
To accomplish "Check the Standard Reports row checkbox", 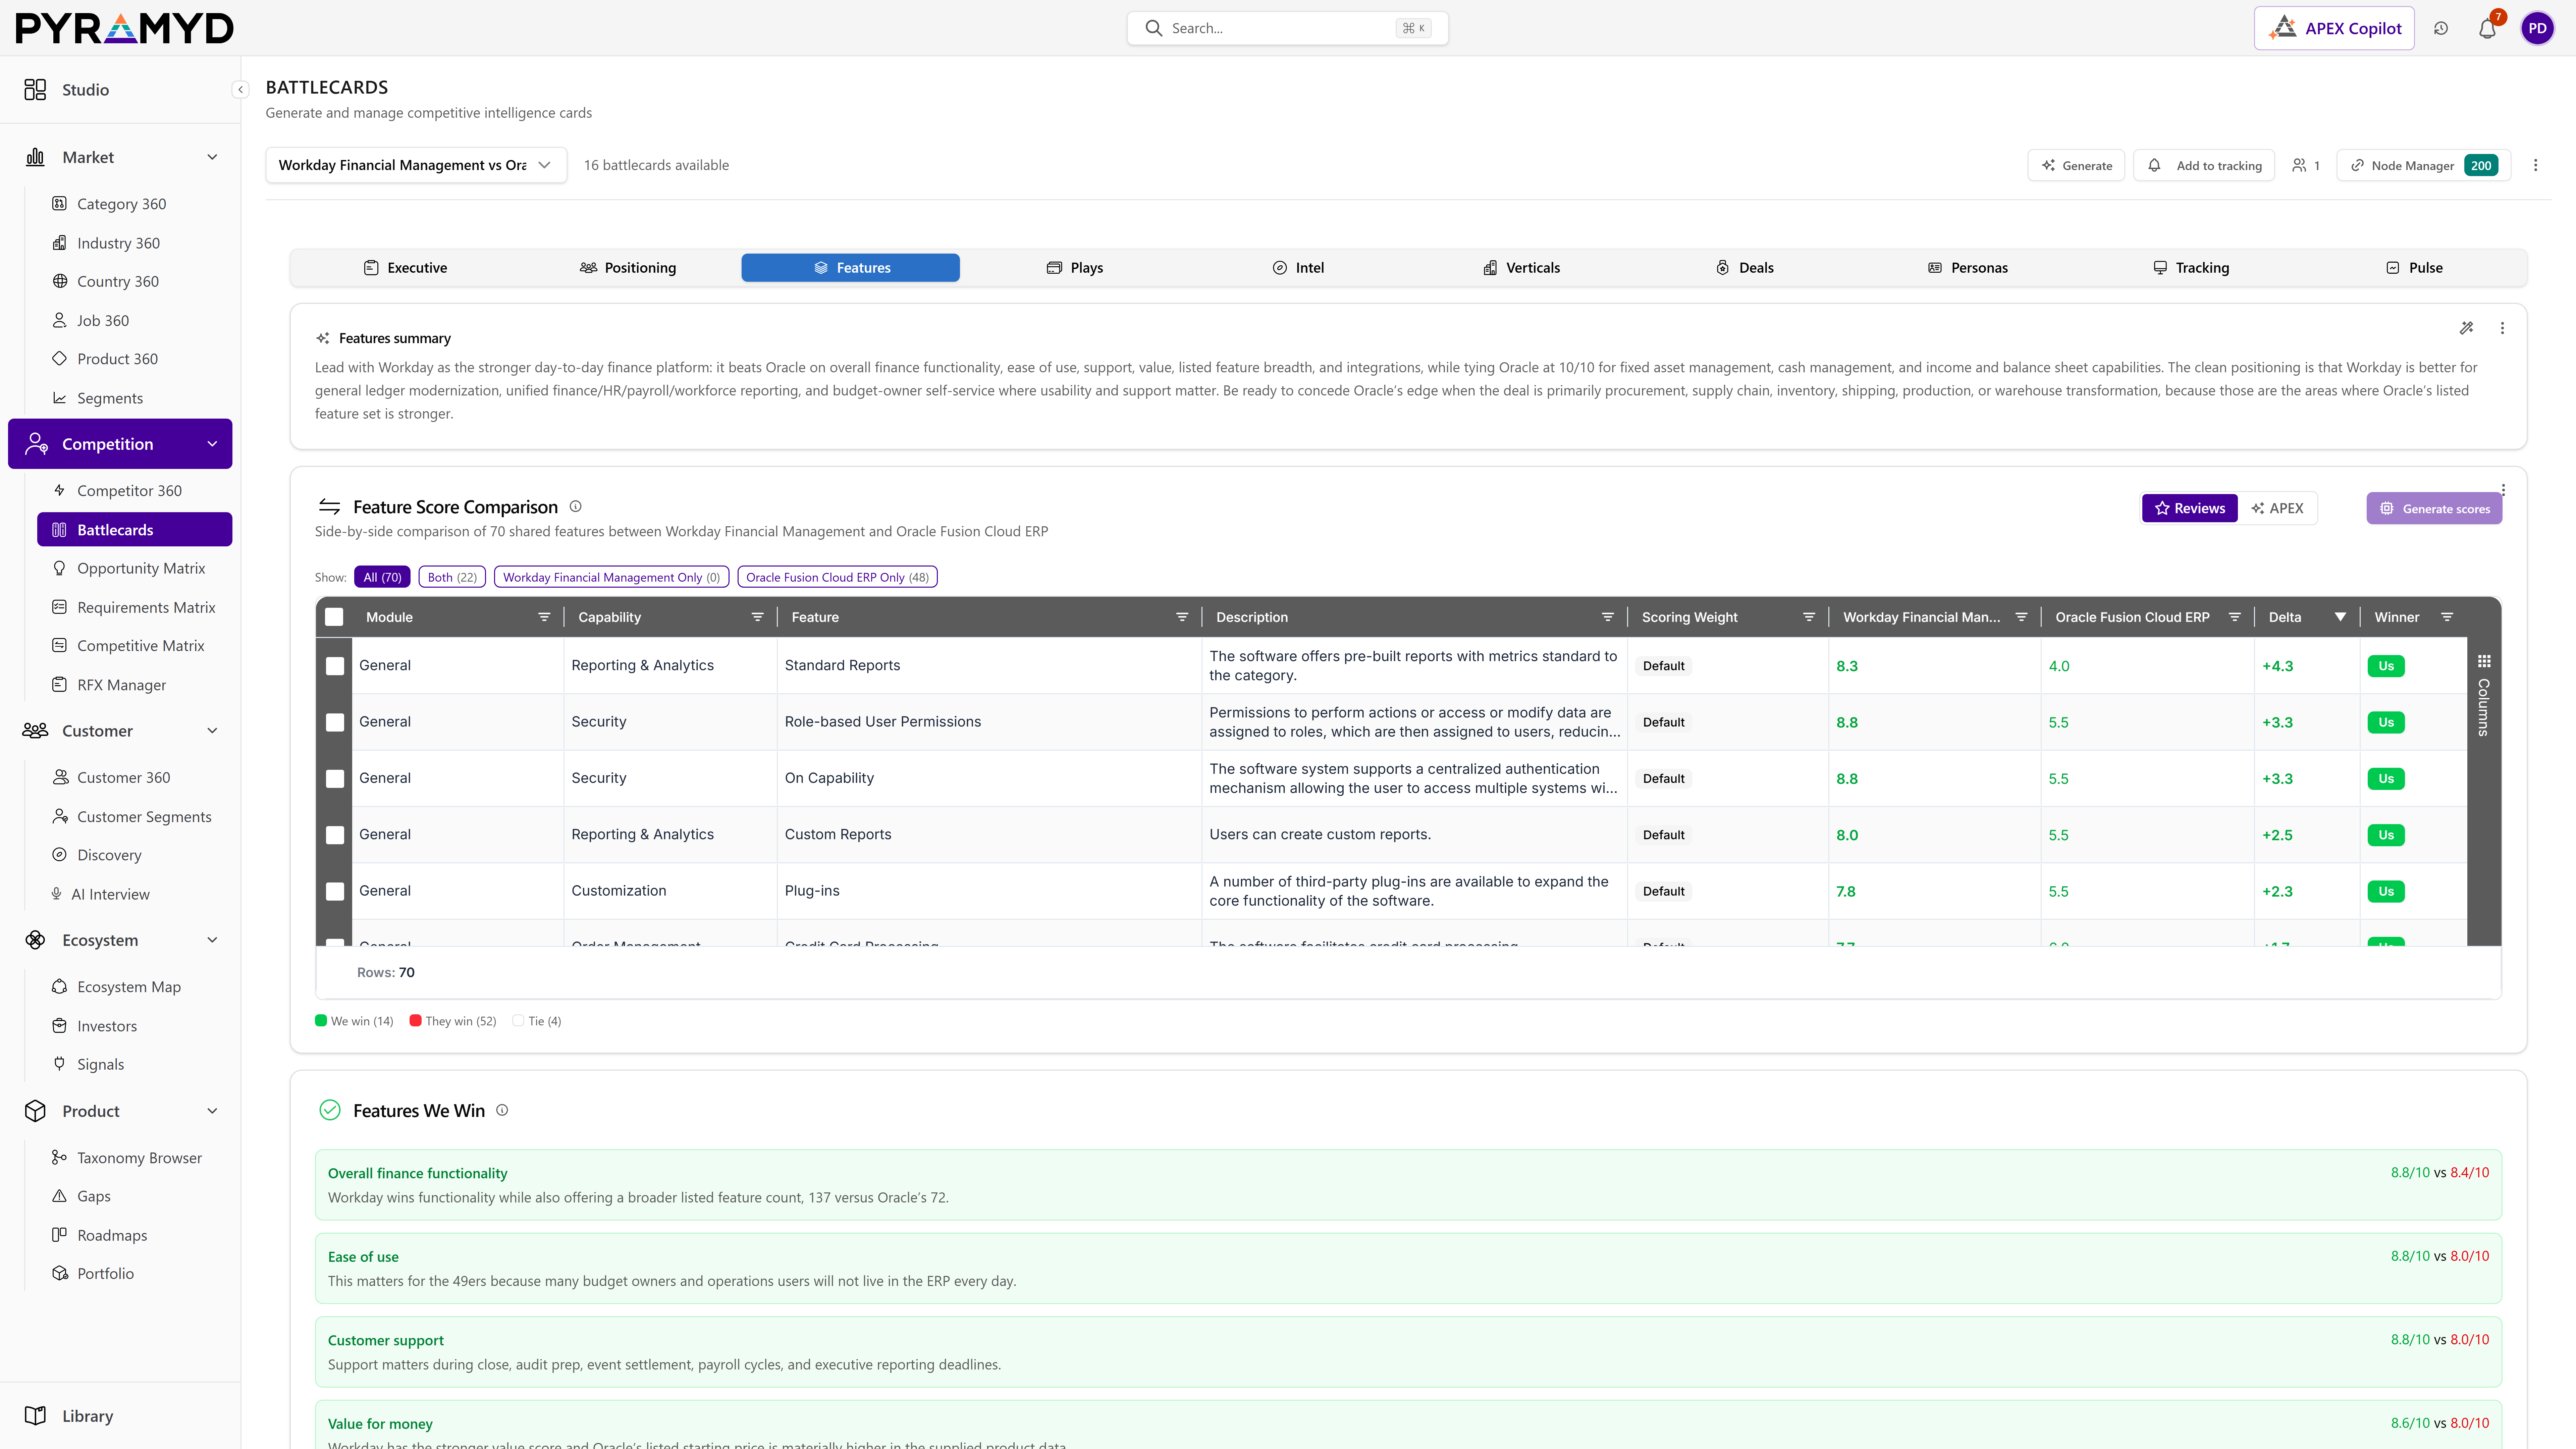I will pos(335,666).
